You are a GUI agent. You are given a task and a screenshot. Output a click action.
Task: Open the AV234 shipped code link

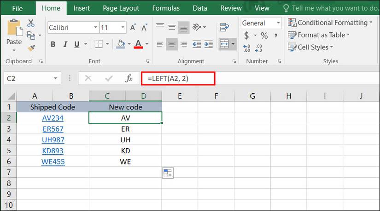[53, 118]
